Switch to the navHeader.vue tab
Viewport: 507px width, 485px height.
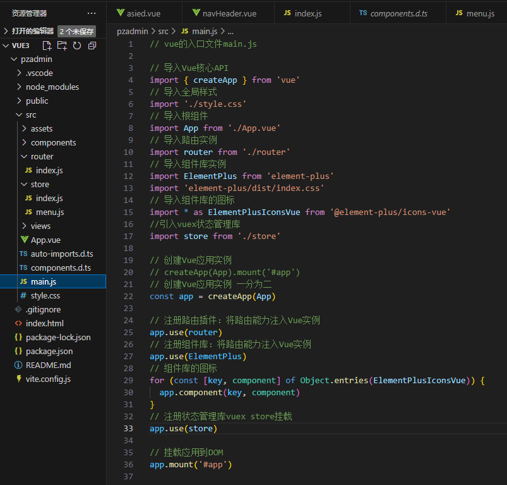coord(229,13)
